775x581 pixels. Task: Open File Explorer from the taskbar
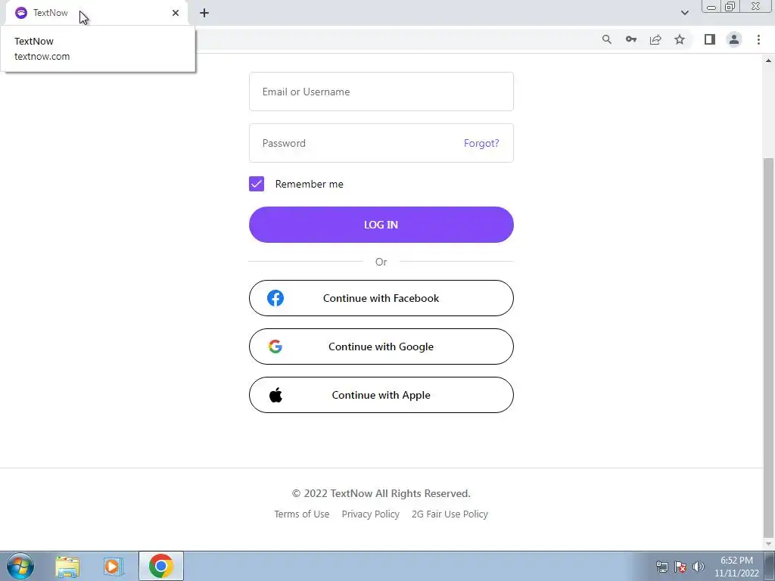point(67,566)
